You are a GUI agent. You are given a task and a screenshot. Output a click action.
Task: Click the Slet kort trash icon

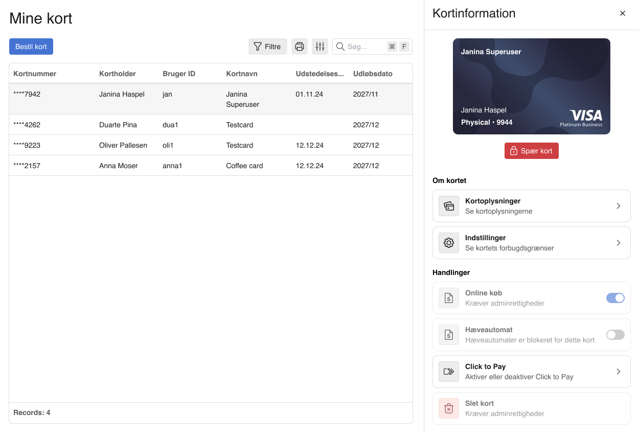pyautogui.click(x=448, y=408)
